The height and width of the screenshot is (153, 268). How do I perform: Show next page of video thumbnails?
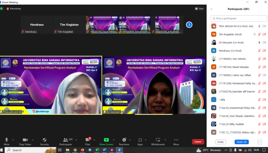click(189, 25)
